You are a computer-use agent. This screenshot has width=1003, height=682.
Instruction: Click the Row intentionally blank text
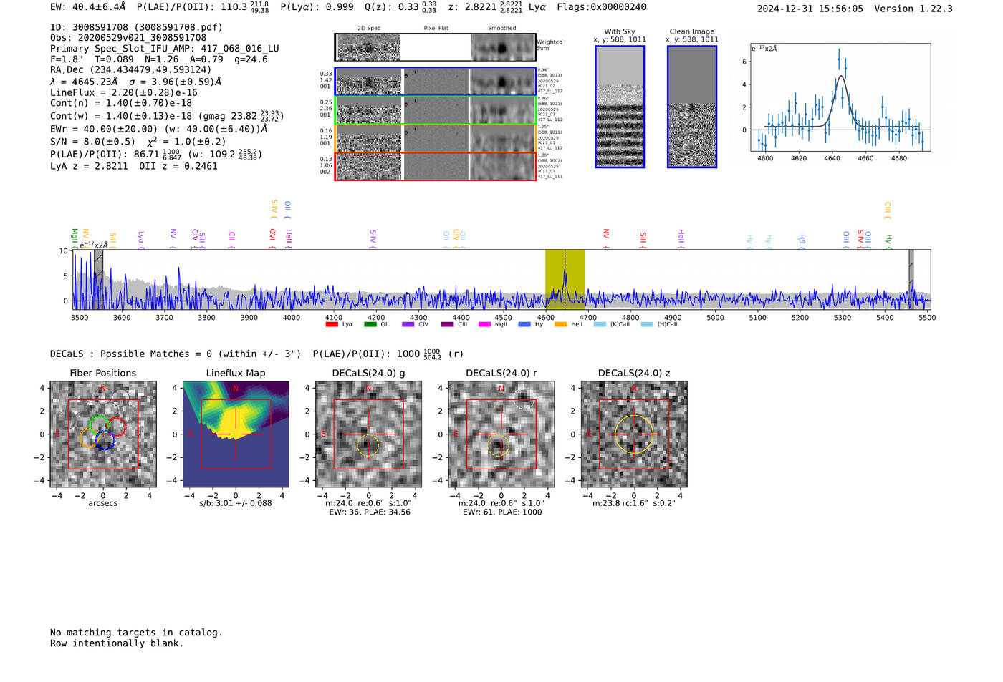[x=117, y=643]
